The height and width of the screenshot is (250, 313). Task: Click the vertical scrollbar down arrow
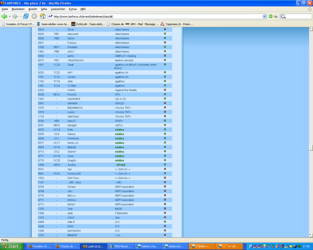coord(311,235)
